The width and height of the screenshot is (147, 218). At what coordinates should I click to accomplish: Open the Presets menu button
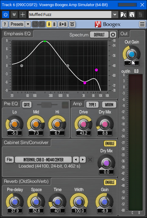tap(17, 24)
